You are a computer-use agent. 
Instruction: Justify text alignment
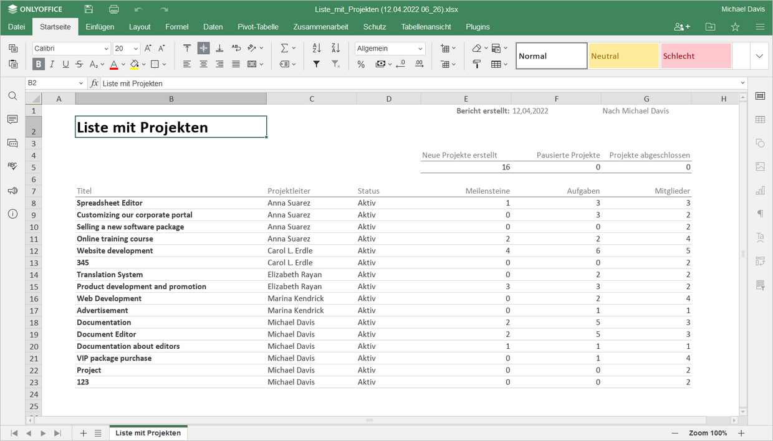[236, 64]
